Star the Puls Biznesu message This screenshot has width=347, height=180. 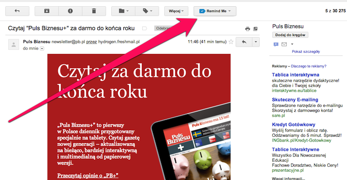point(231,42)
